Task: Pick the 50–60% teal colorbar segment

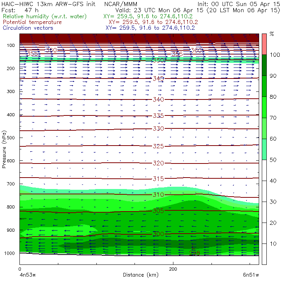Action: [264, 149]
